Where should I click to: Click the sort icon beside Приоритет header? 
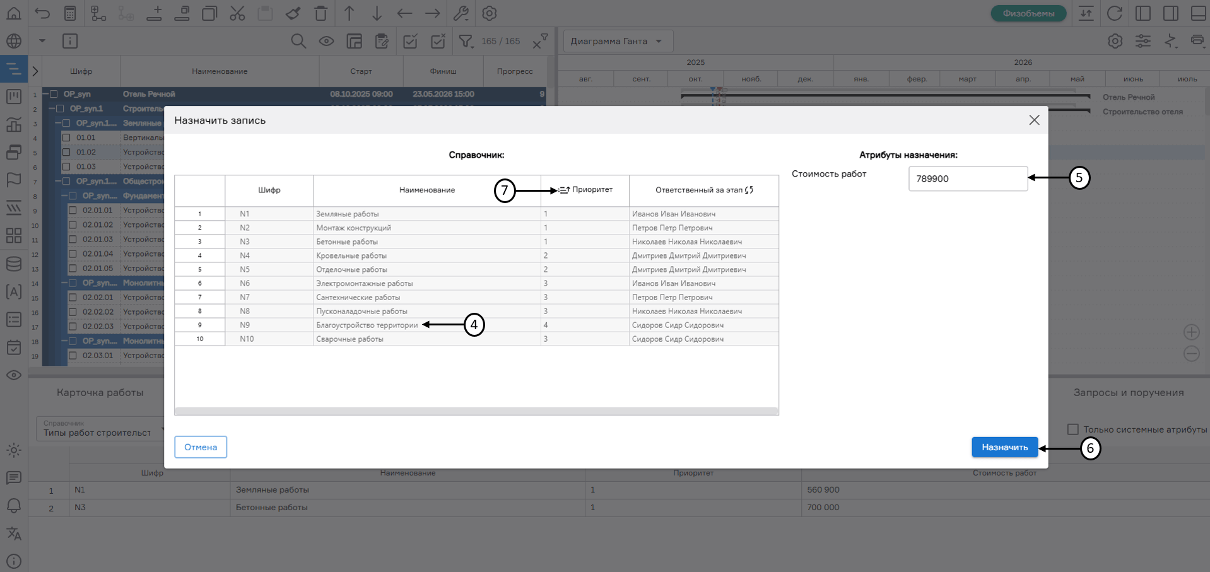click(564, 190)
